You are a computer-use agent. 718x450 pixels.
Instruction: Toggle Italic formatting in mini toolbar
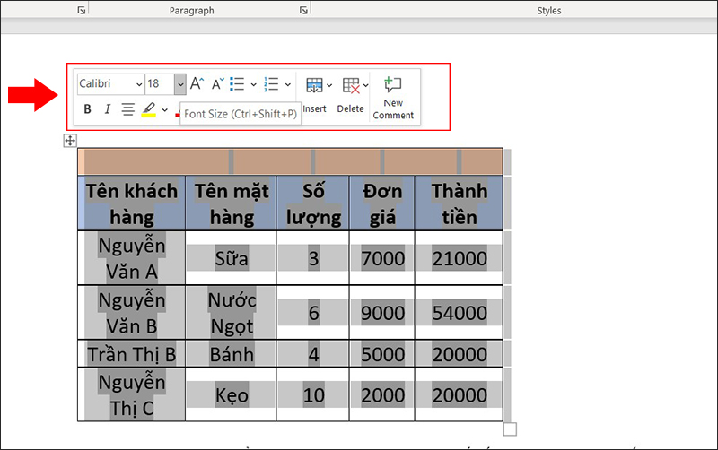(107, 109)
